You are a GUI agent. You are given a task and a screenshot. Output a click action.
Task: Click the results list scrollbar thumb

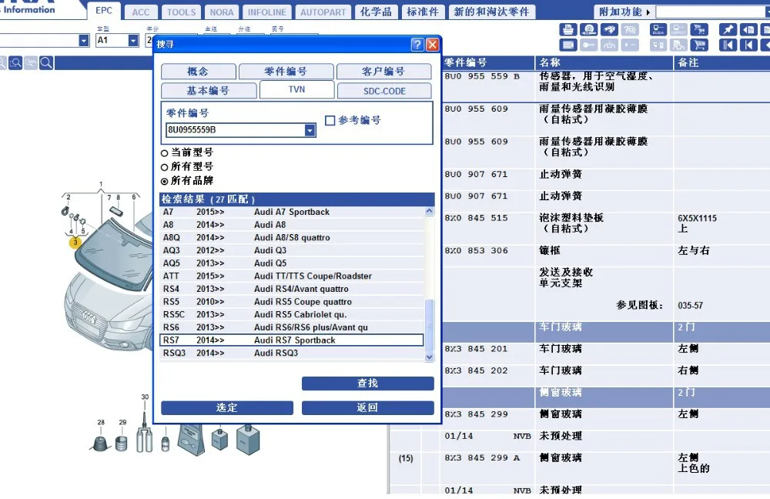coord(429,325)
